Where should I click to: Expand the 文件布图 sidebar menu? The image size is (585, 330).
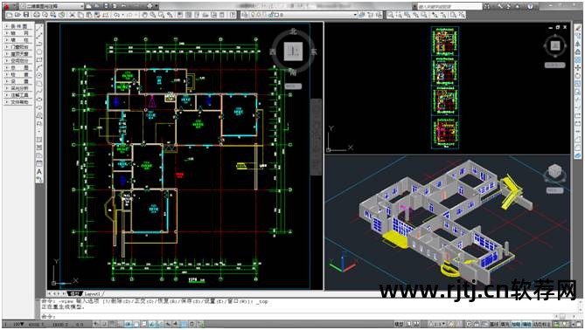18,101
